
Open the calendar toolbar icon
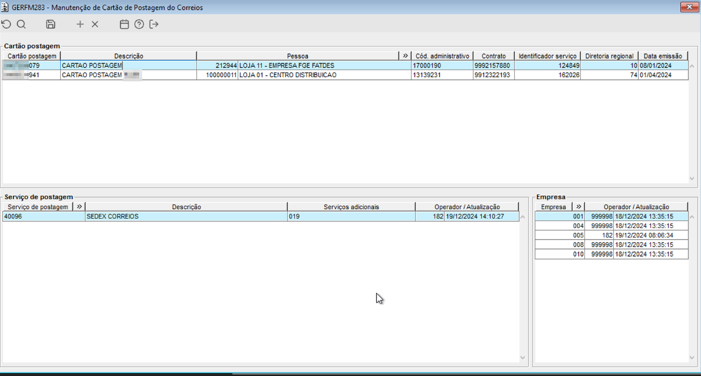coord(124,24)
